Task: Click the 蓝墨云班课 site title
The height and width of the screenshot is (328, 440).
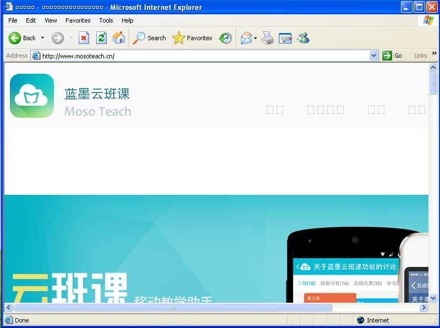Action: pos(97,94)
